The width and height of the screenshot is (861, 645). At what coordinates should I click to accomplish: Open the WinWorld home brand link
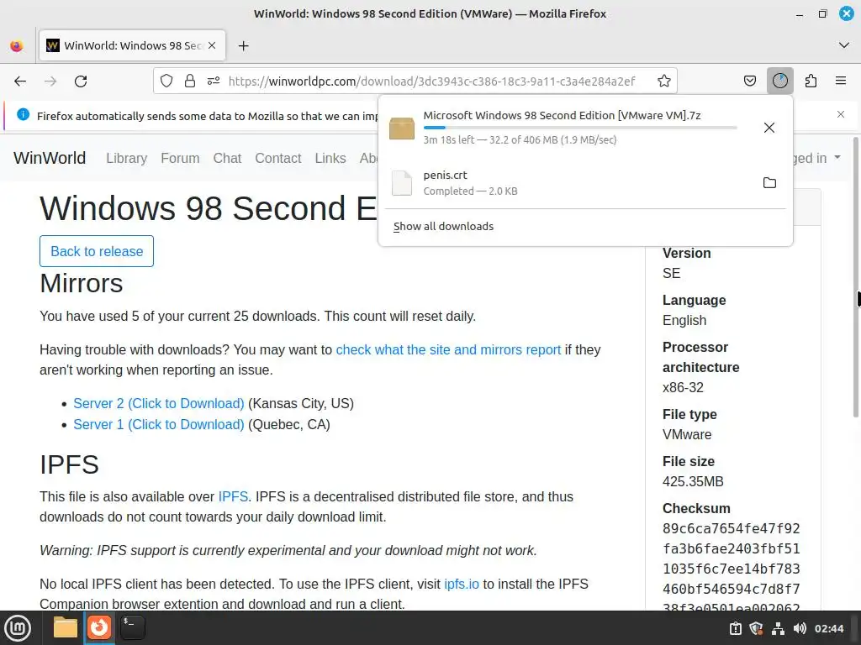coord(50,158)
